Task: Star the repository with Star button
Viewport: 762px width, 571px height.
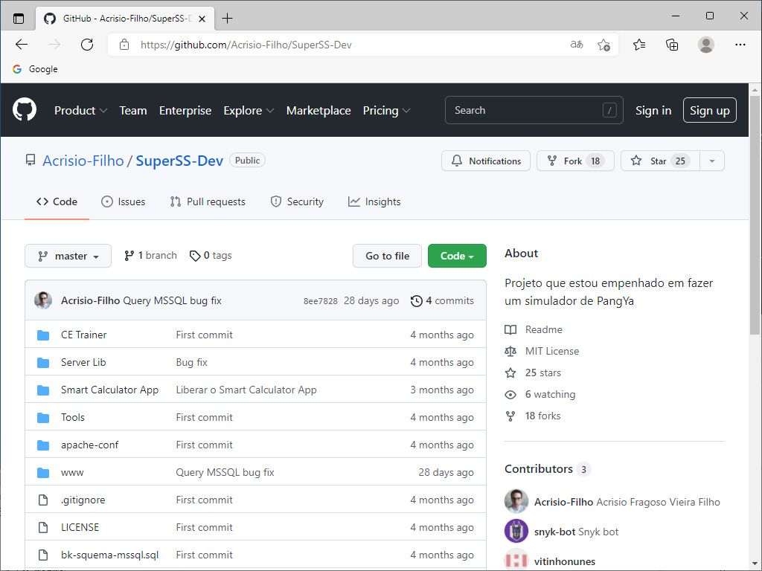Action: [x=660, y=161]
